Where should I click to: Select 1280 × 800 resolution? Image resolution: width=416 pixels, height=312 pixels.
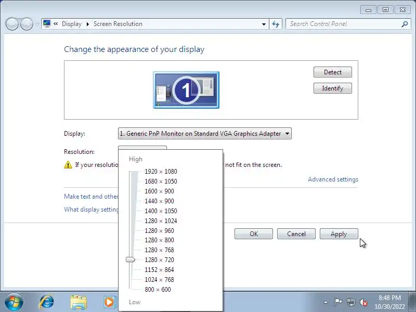coord(159,240)
